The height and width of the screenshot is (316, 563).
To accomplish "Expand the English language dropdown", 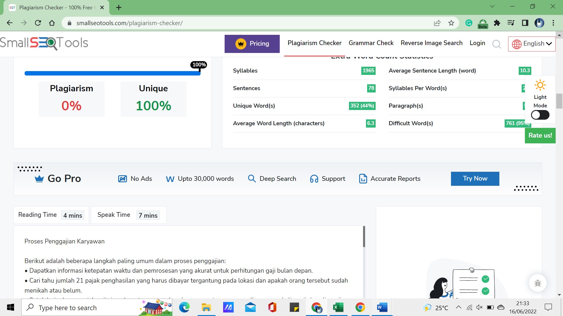I will click(532, 44).
